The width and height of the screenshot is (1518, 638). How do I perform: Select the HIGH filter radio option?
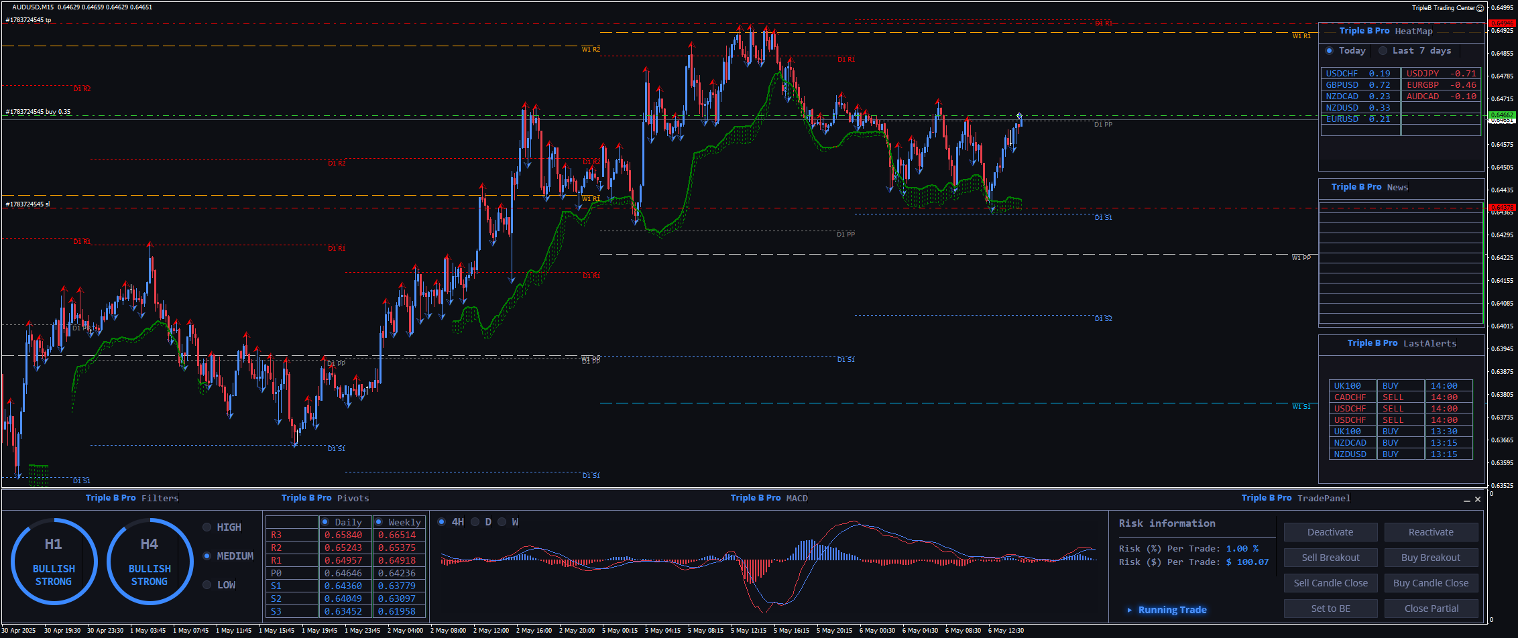click(x=207, y=527)
